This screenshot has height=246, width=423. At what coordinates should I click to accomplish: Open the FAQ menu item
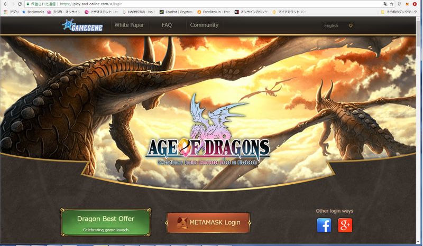(x=167, y=25)
